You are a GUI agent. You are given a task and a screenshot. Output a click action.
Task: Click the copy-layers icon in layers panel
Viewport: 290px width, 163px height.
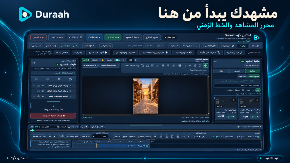tap(36, 79)
